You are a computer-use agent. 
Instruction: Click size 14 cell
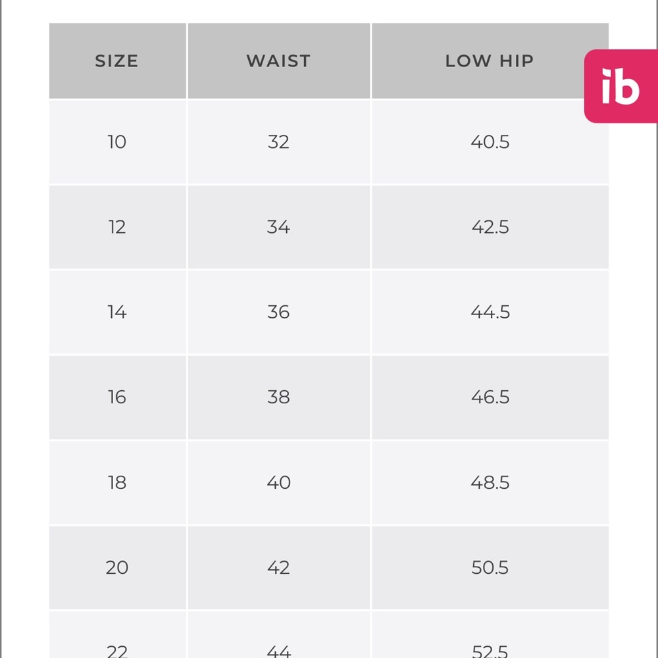click(x=118, y=312)
